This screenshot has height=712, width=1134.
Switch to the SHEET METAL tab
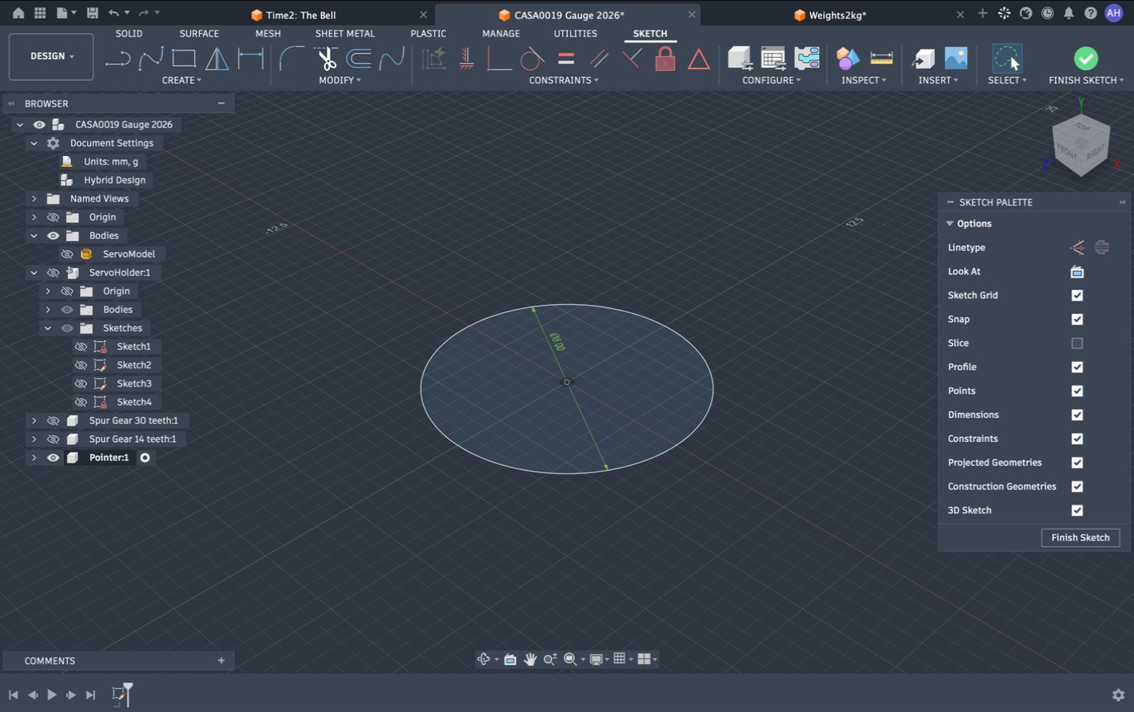(x=345, y=34)
